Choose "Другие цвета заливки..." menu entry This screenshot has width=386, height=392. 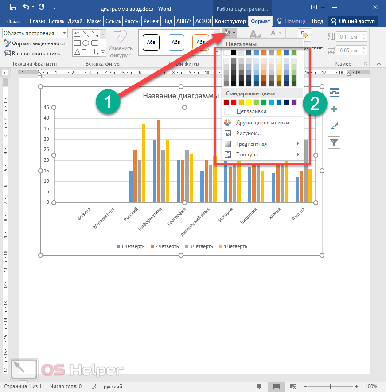pyautogui.click(x=264, y=123)
